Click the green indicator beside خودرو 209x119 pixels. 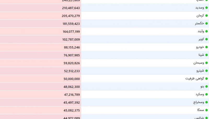point(207,47)
